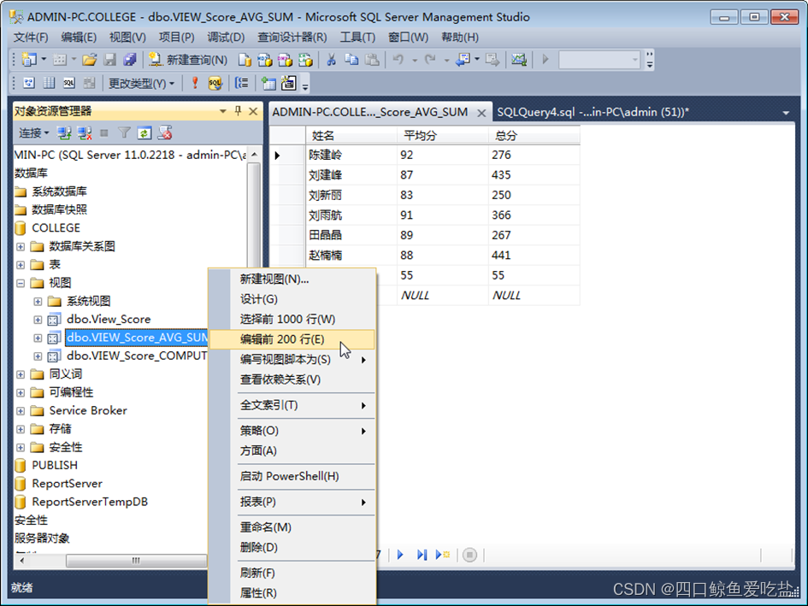This screenshot has width=808, height=606.
Task: Go to next record navigation arrow
Action: pyautogui.click(x=400, y=555)
